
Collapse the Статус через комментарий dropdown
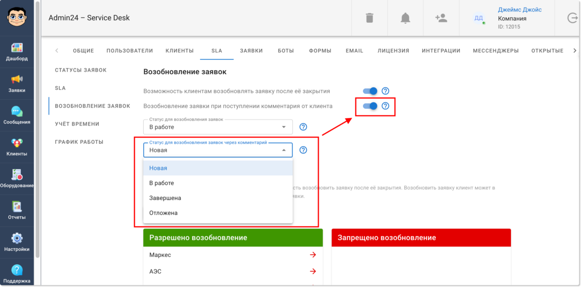(x=218, y=150)
